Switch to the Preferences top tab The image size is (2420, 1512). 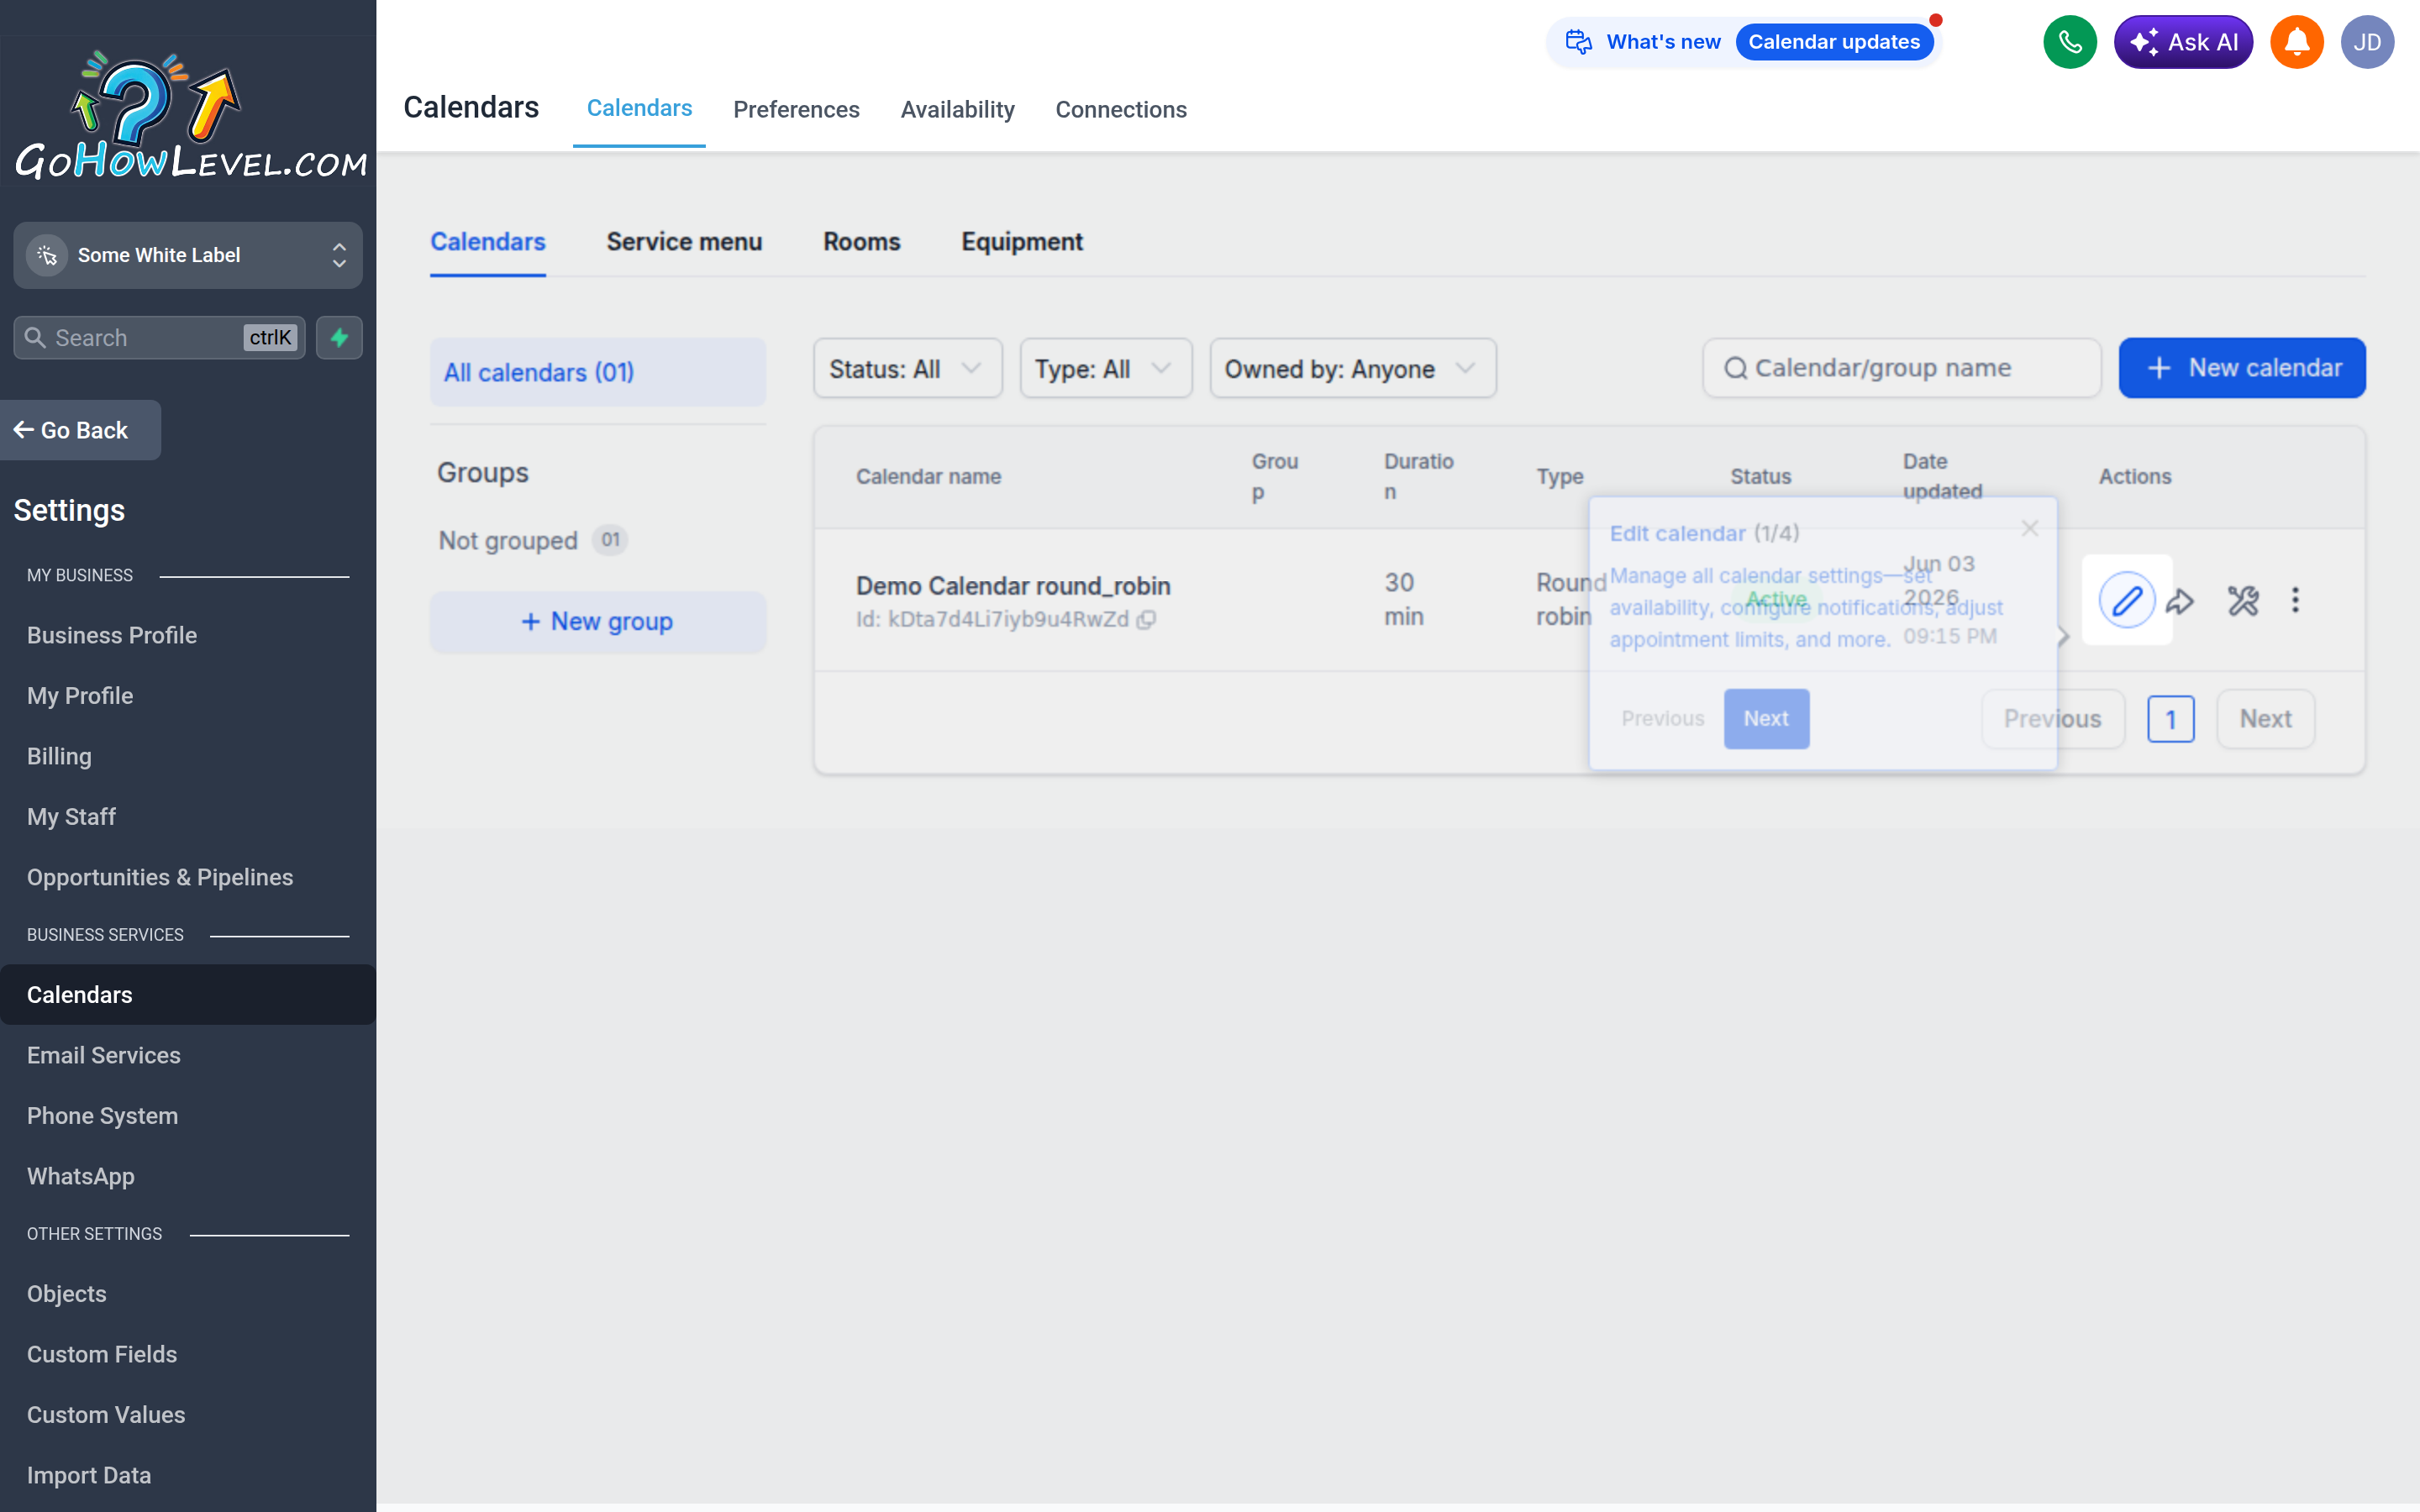point(796,110)
